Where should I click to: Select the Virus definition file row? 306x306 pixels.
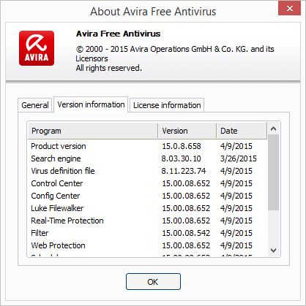(x=148, y=171)
